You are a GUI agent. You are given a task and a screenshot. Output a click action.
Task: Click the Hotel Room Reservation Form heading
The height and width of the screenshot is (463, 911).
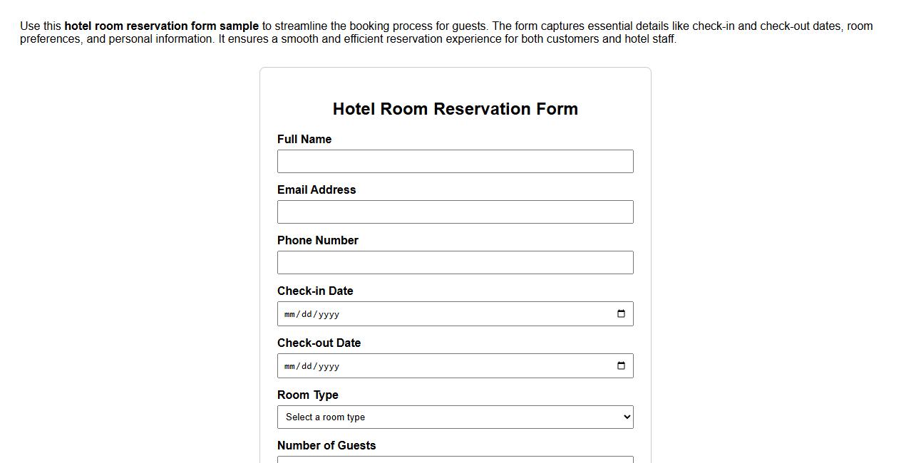[x=455, y=109]
